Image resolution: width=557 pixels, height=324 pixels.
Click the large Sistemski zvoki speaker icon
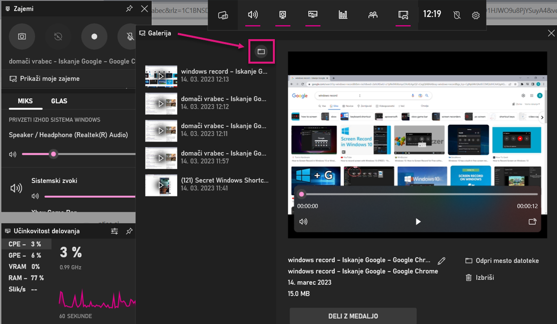(x=16, y=188)
